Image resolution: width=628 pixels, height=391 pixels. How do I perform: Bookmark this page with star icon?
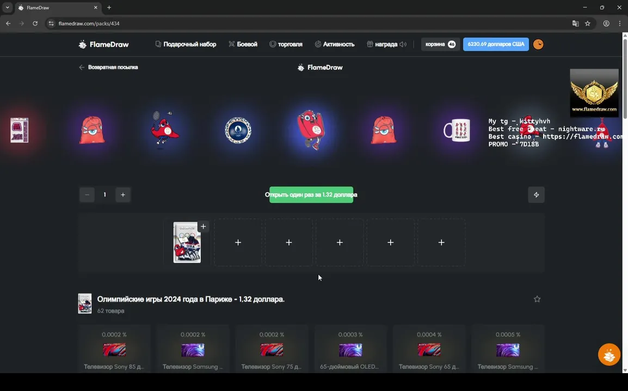click(x=588, y=23)
